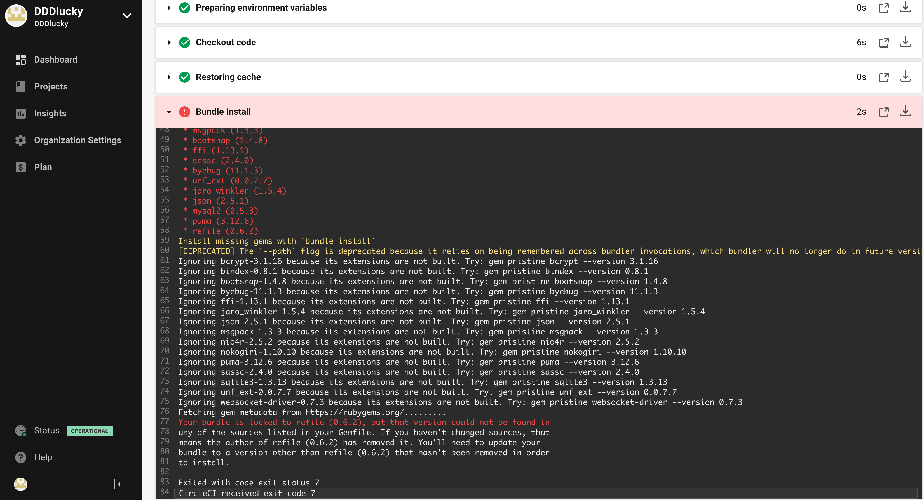Viewport: 924px width, 500px height.
Task: Select the CircleCI received exit code line
Action: (247, 493)
